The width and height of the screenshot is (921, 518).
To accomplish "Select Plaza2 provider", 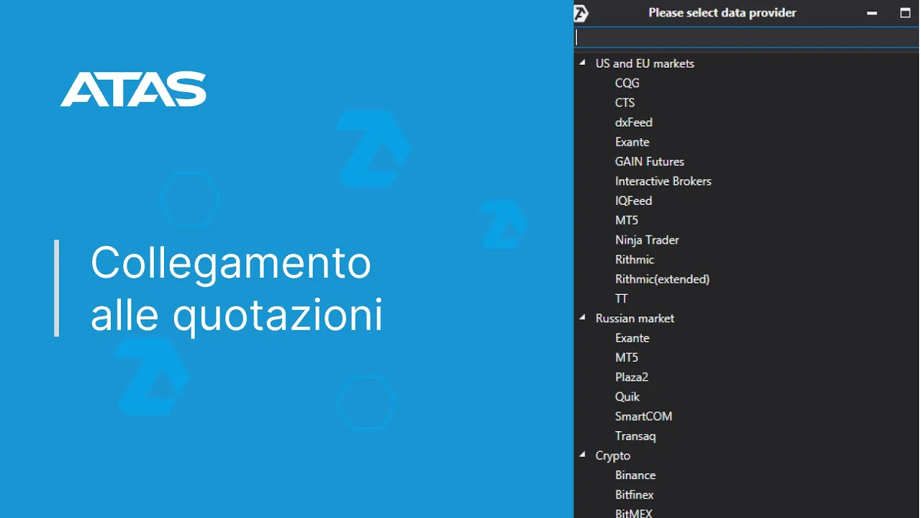I will coord(632,377).
